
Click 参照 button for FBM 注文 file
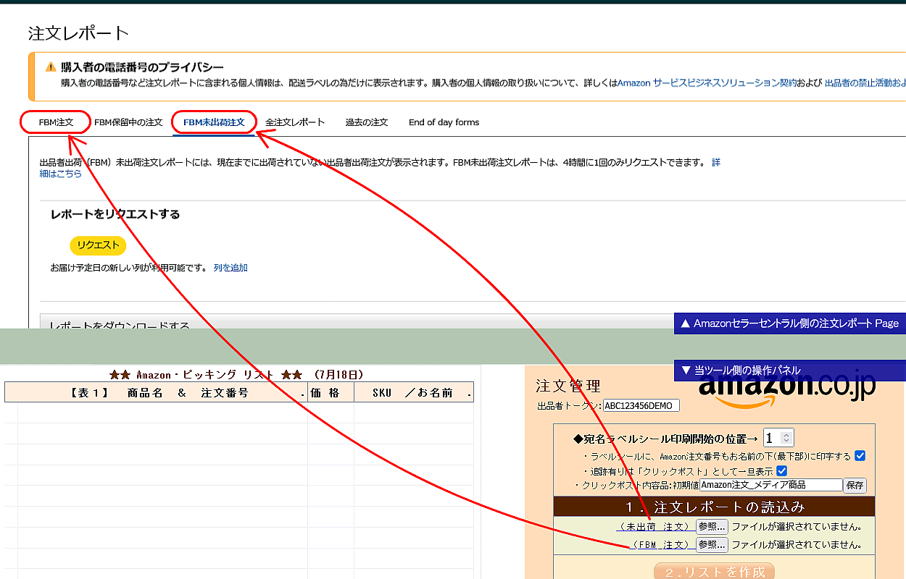coord(712,544)
